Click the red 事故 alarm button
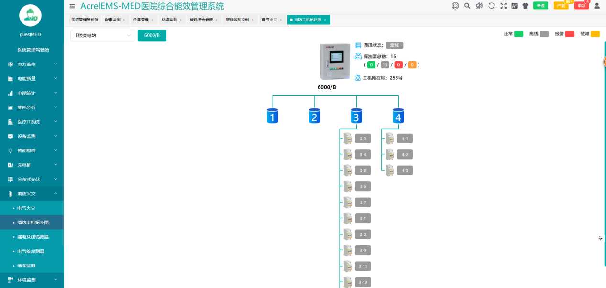The height and width of the screenshot is (288, 606). pyautogui.click(x=581, y=6)
